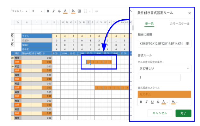Apply strikethrough from the main toolbar

[59, 11]
